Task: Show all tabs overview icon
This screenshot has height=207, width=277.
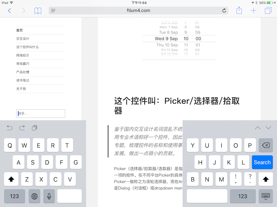Action: [x=268, y=10]
